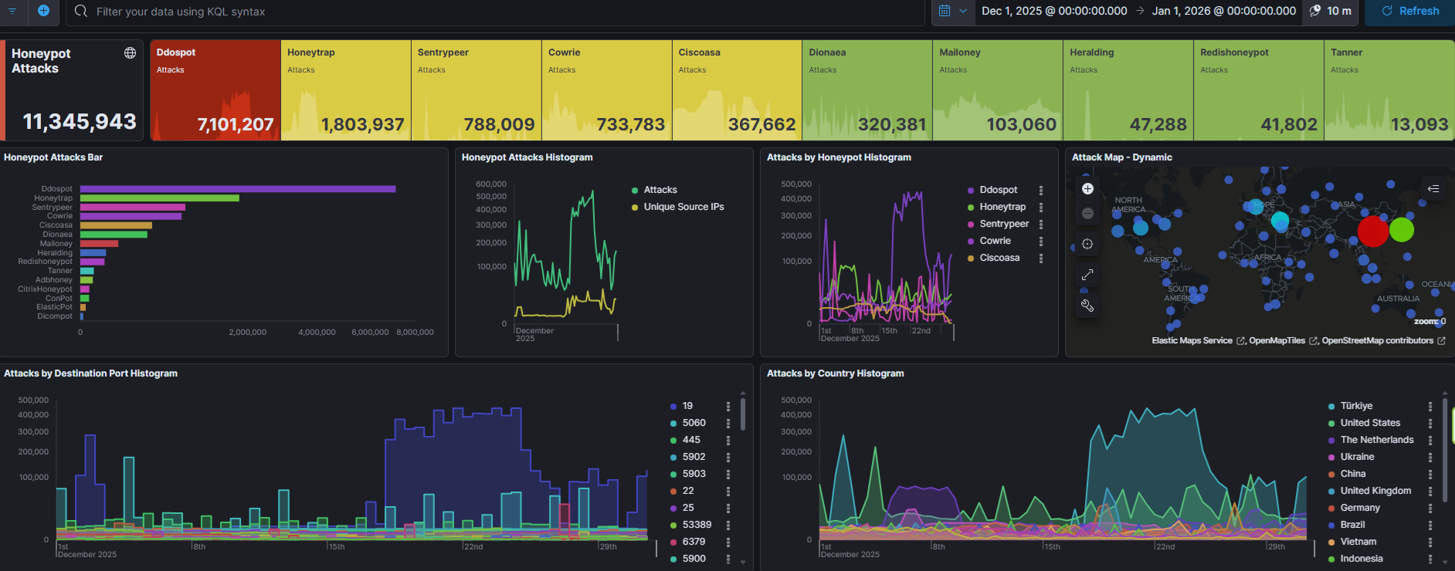Select the Ddospot attacks metric tile

click(x=215, y=90)
